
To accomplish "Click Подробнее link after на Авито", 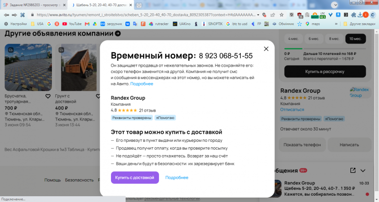I will (x=142, y=83).
